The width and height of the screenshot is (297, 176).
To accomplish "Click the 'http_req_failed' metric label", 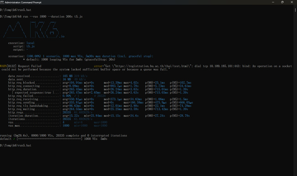I will (20, 96).
